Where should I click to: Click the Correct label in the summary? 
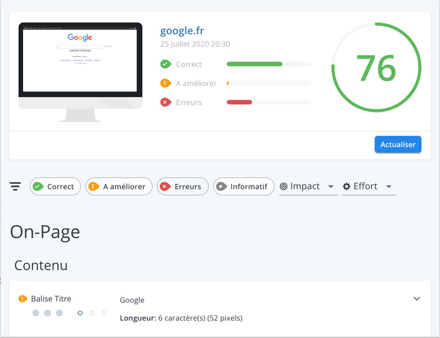pos(189,64)
